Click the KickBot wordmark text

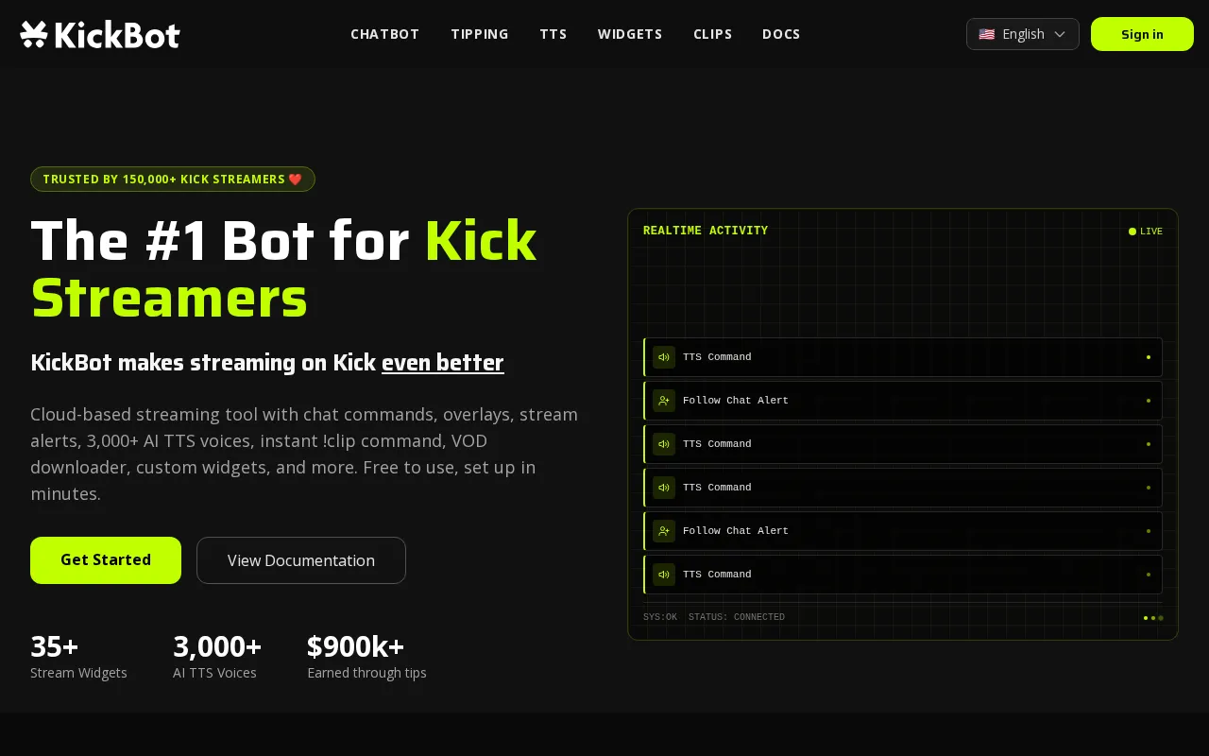click(x=117, y=35)
